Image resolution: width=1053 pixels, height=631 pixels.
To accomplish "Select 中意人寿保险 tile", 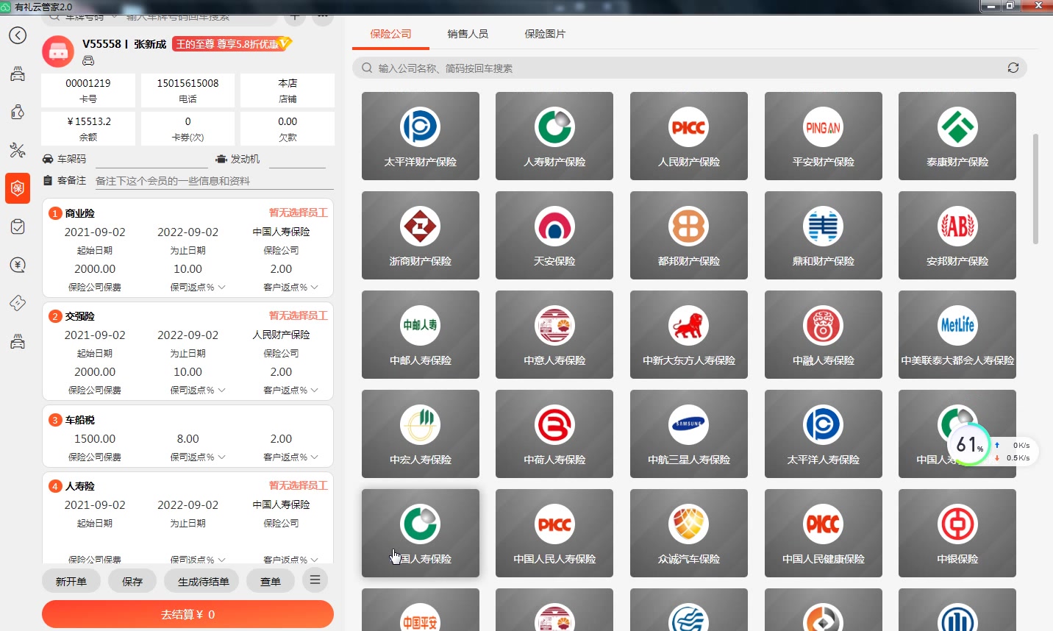I will (x=554, y=335).
